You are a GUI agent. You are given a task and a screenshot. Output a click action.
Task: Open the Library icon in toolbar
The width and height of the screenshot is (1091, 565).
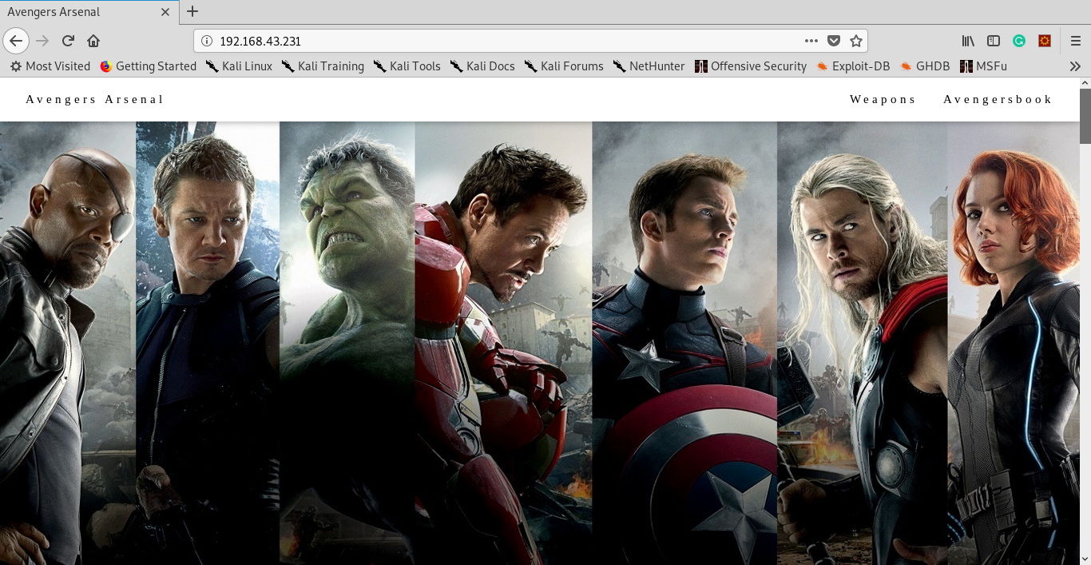click(968, 41)
